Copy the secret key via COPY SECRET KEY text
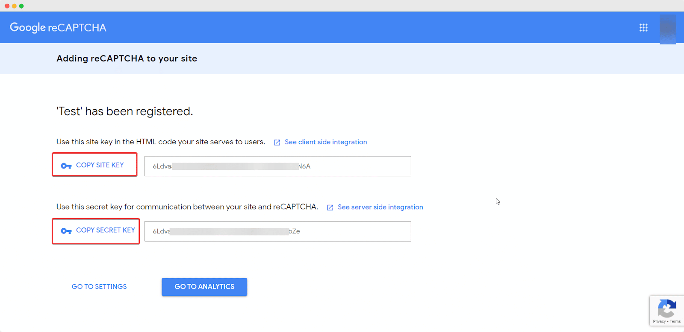Image resolution: width=684 pixels, height=332 pixels. [106, 230]
